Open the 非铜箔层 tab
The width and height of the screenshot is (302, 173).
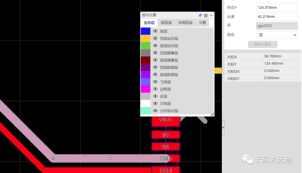(x=185, y=23)
